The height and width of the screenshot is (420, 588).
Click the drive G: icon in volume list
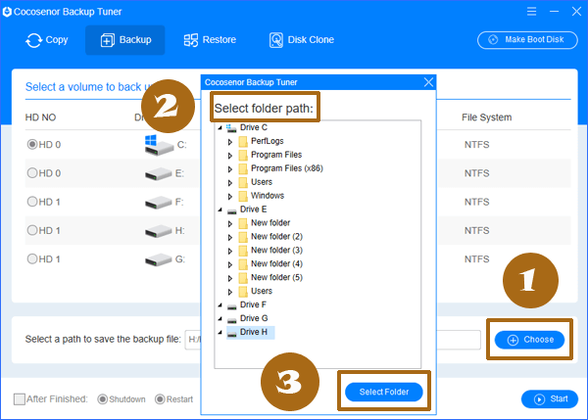[x=158, y=259]
